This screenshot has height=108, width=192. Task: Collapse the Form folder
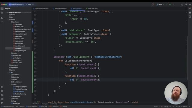(10, 84)
